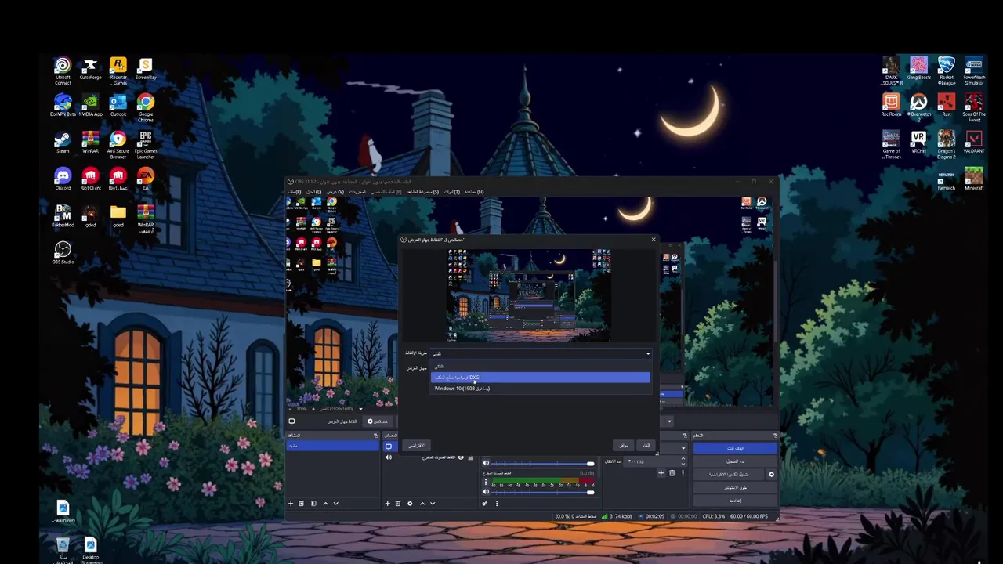Open advanced audio properties gears icon

(x=484, y=503)
